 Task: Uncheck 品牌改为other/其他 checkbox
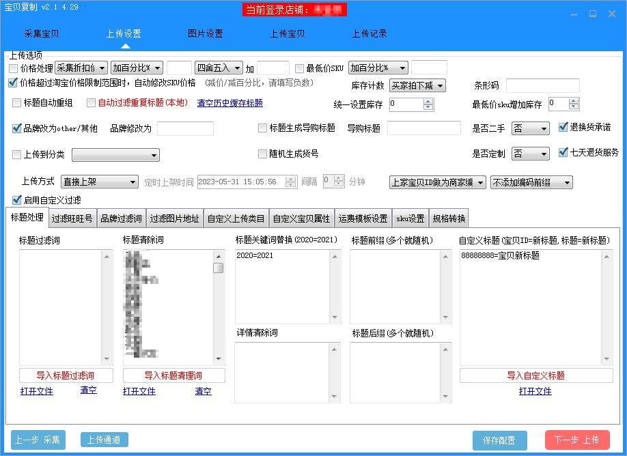(17, 128)
